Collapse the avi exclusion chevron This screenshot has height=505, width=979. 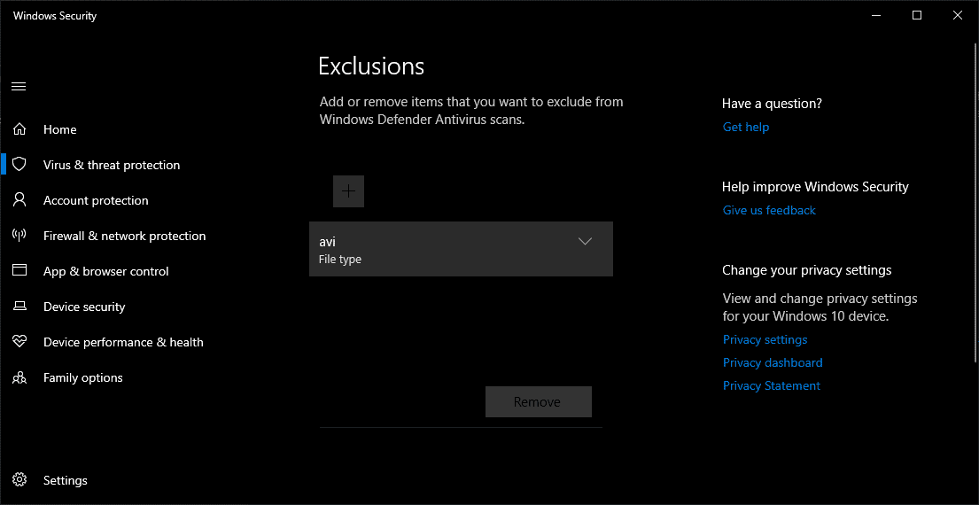point(585,241)
